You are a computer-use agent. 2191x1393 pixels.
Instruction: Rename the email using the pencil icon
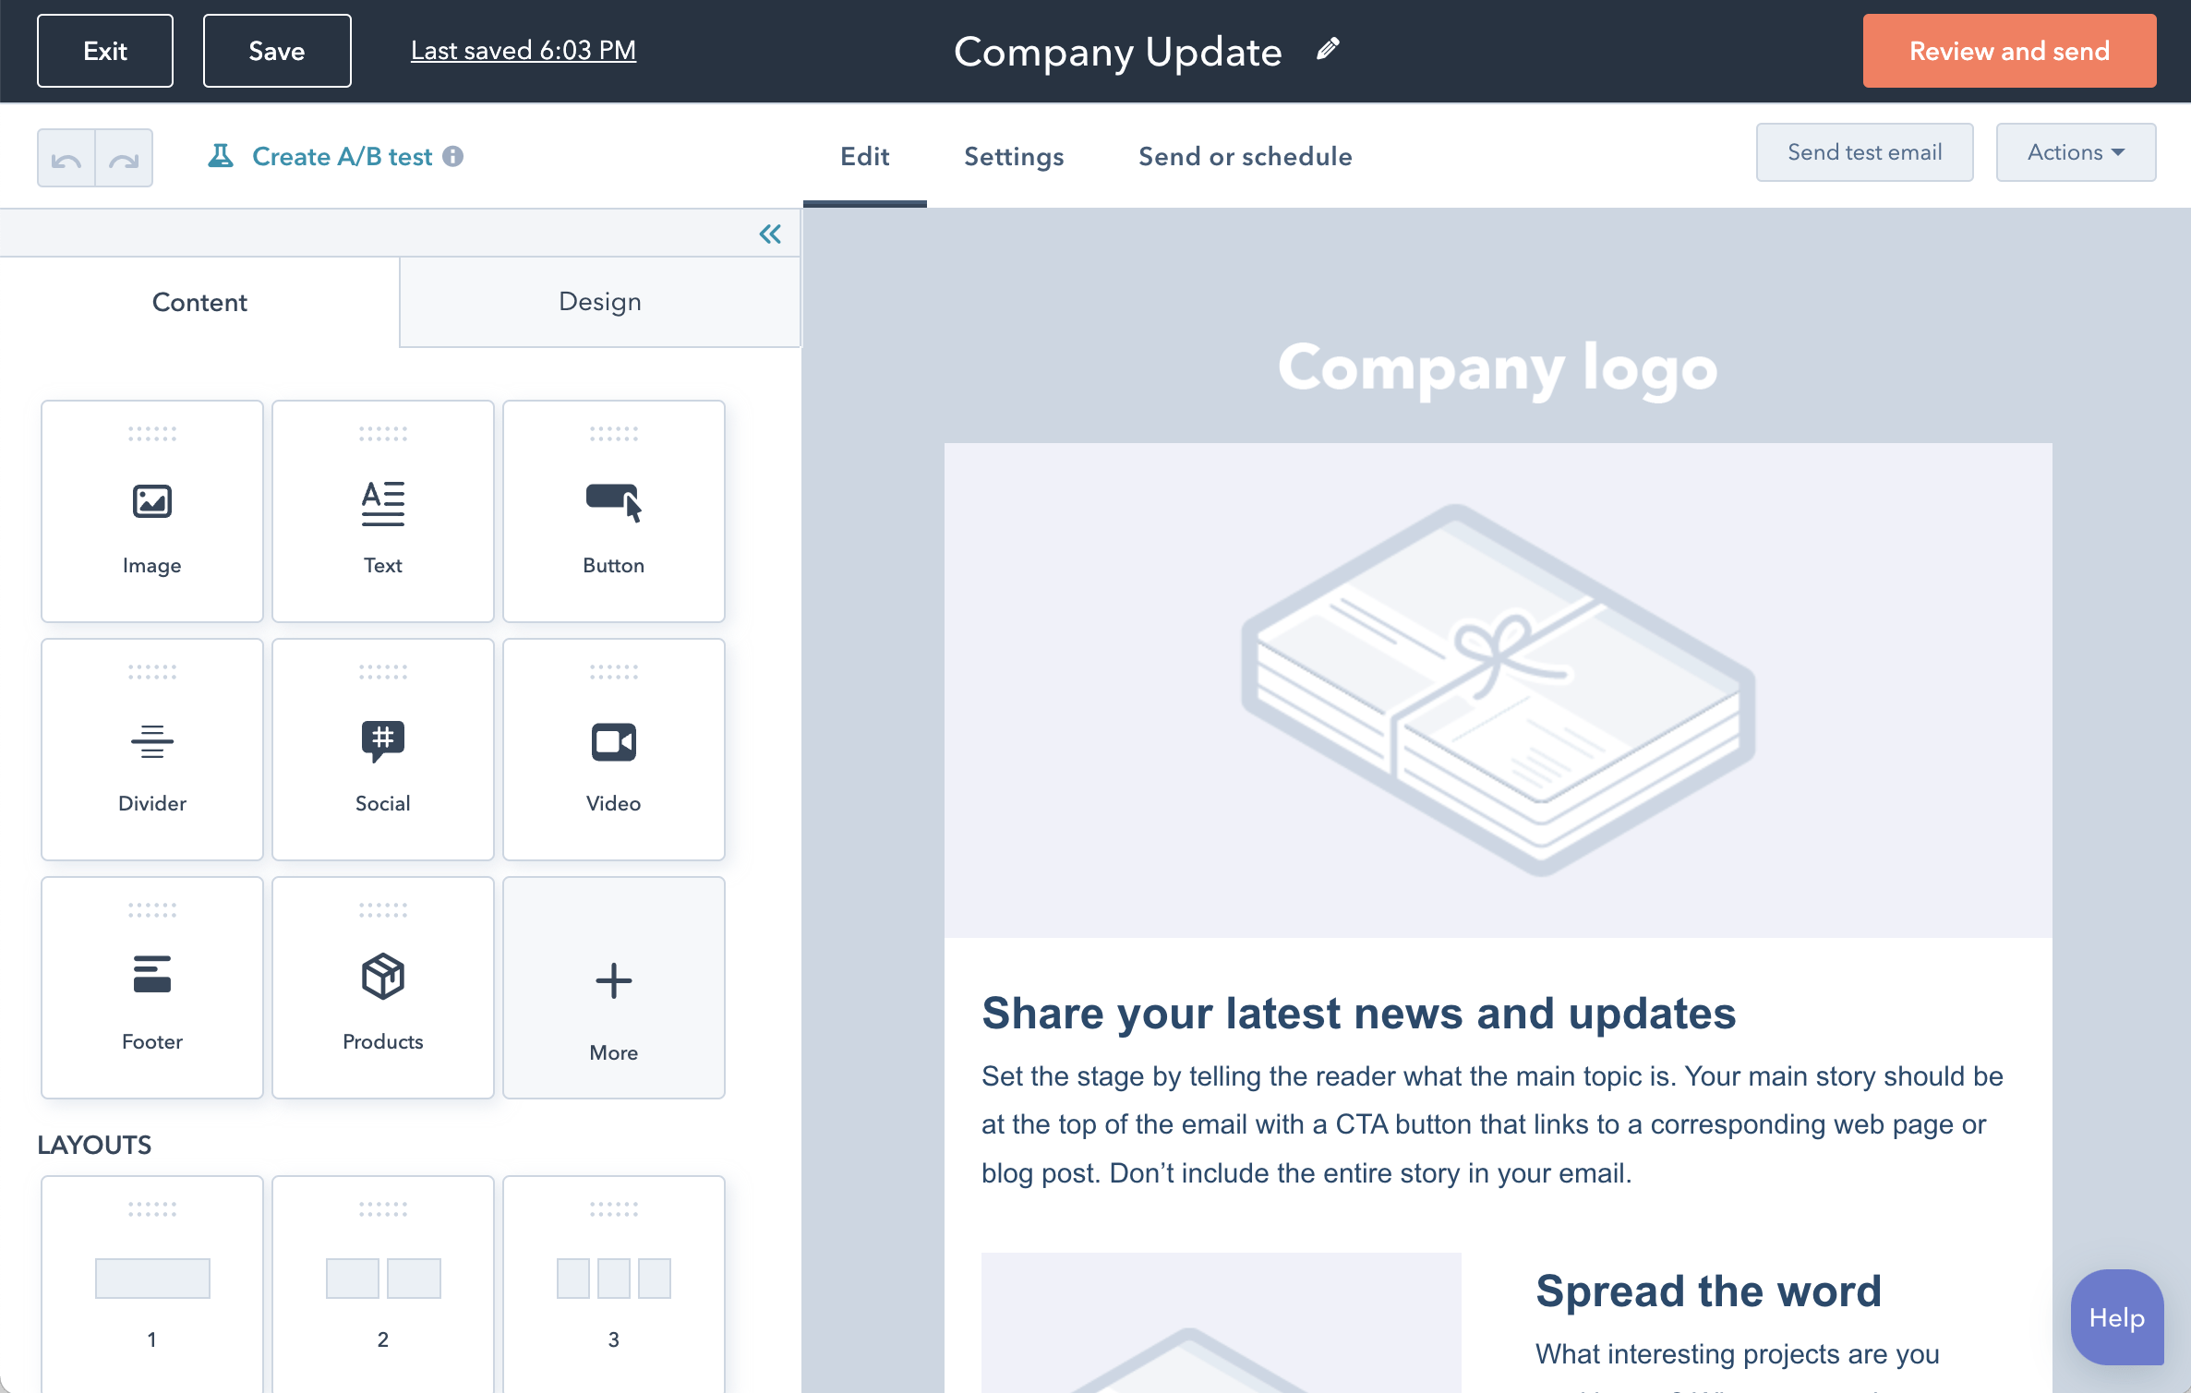pos(1328,49)
